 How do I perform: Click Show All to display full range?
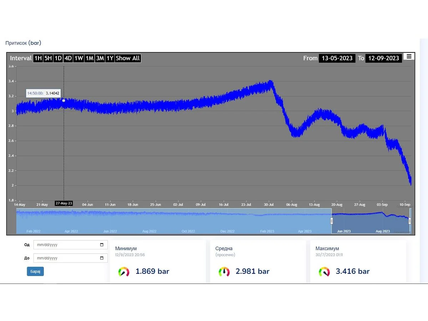[128, 58]
